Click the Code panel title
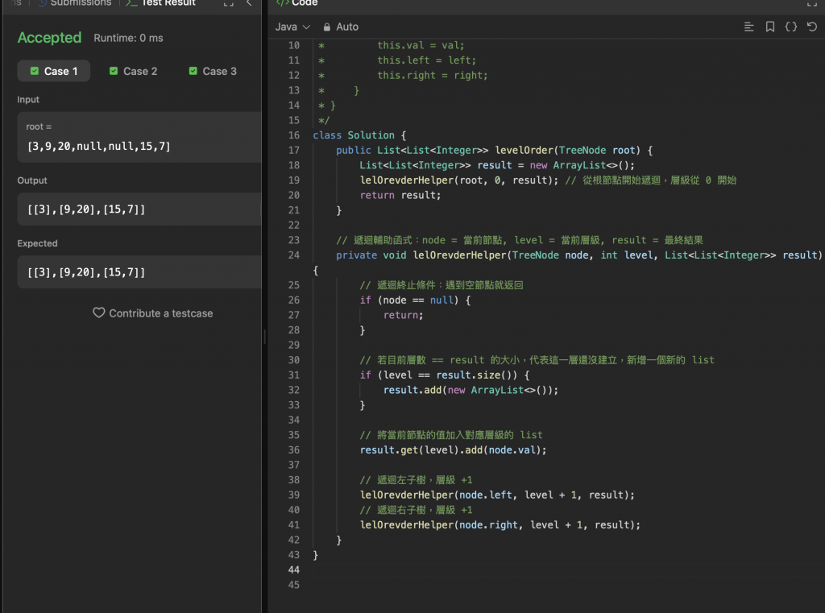Screen dimensions: 825x613 point(305,3)
